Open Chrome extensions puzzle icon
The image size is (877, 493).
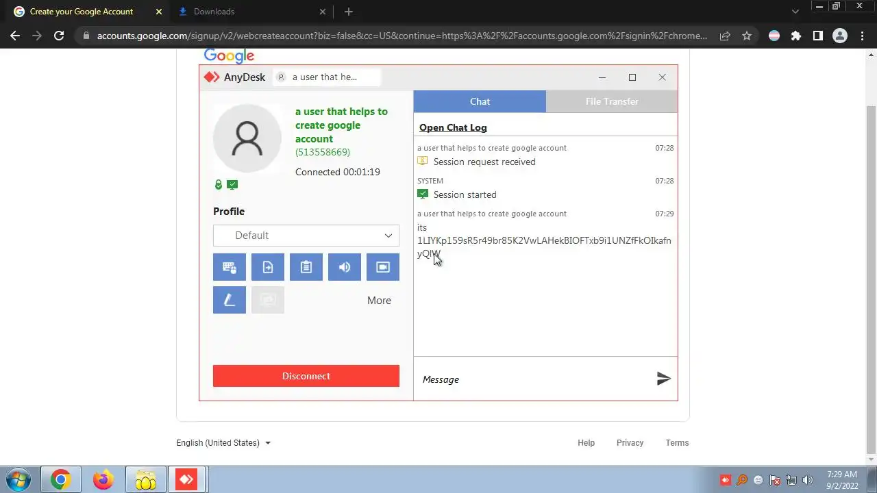[796, 36]
